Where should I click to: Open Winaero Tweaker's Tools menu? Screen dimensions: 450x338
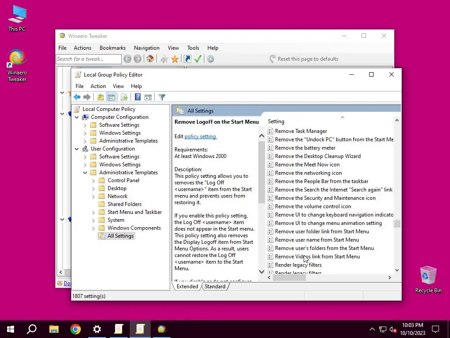pos(193,48)
